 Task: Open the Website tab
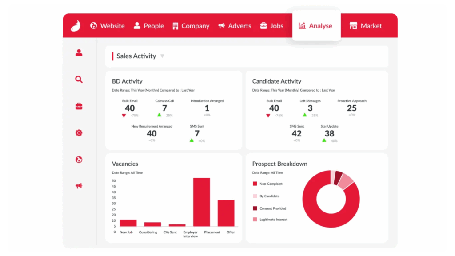(x=107, y=26)
